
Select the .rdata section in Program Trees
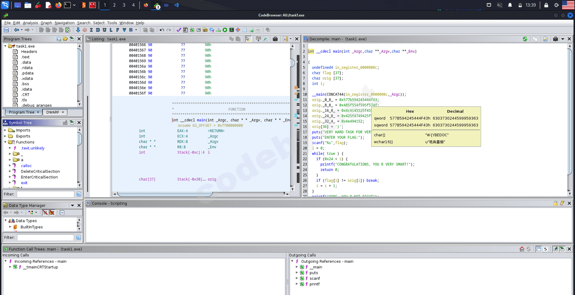27,68
